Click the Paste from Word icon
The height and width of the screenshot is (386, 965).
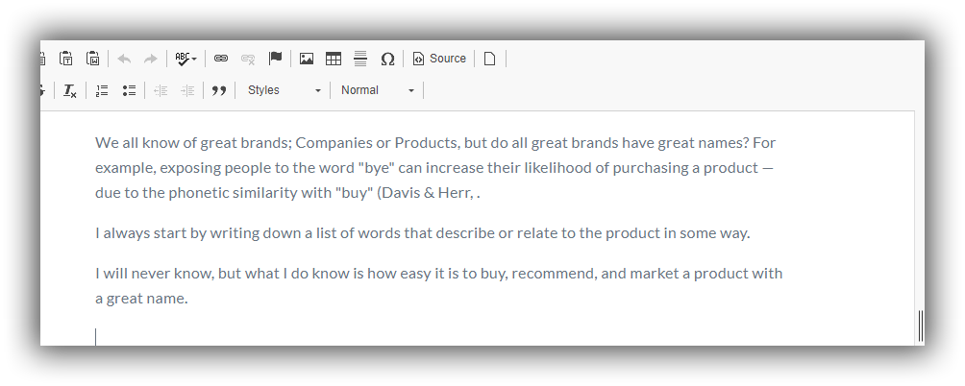[x=93, y=59]
